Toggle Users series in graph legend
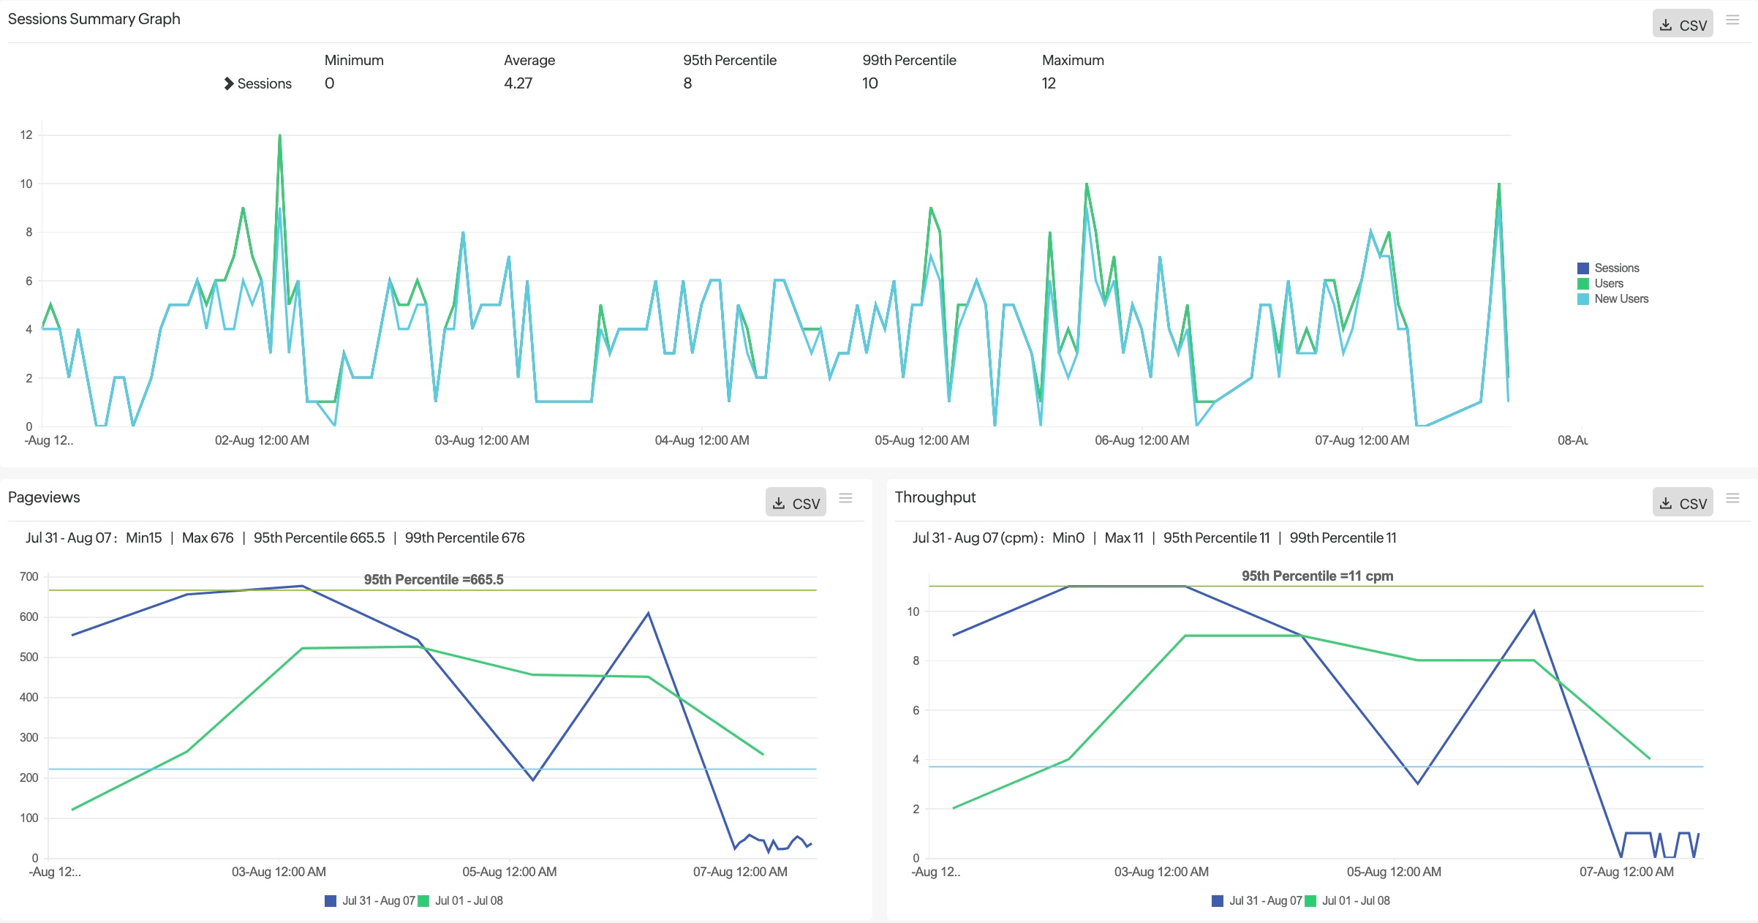Viewport: 1758px width, 923px height. [x=1608, y=283]
